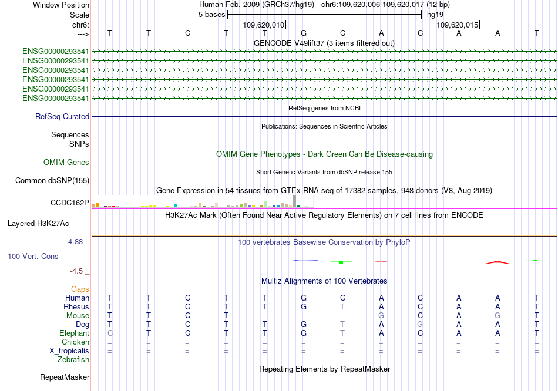Click the -4.5 lower conservation scale value

pyautogui.click(x=76, y=271)
